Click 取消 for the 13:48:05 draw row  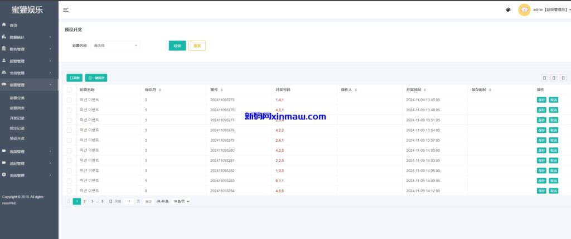[554, 110]
